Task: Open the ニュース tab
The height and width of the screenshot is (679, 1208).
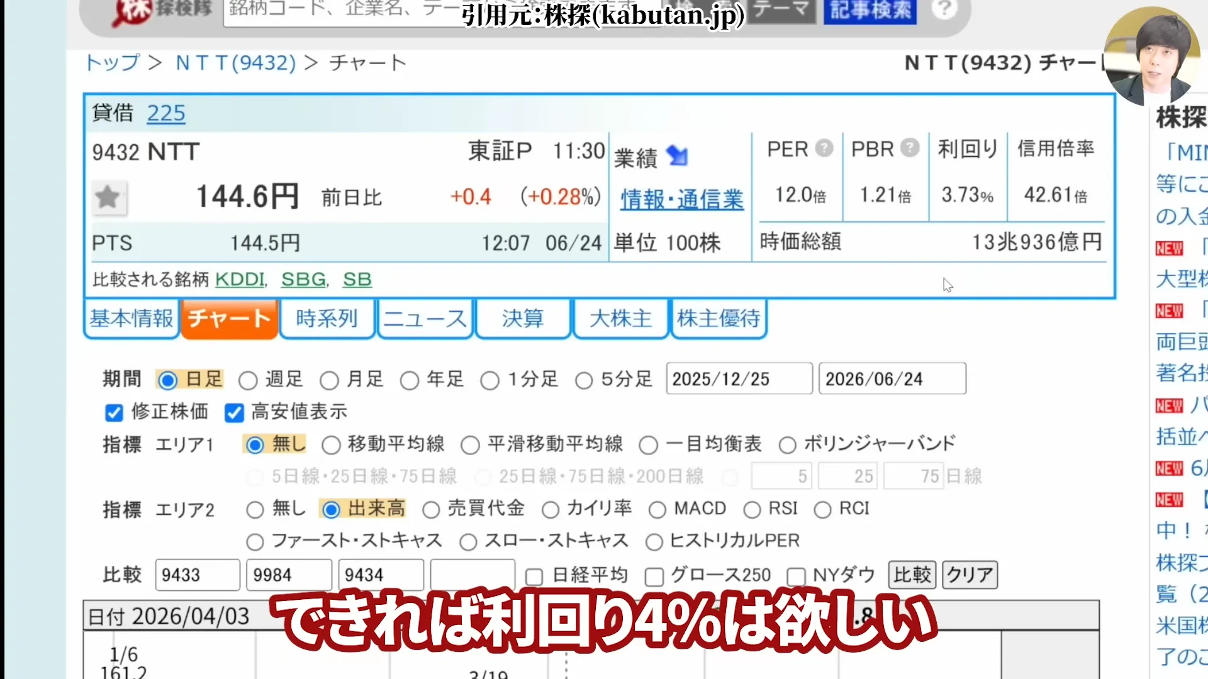Action: click(425, 319)
